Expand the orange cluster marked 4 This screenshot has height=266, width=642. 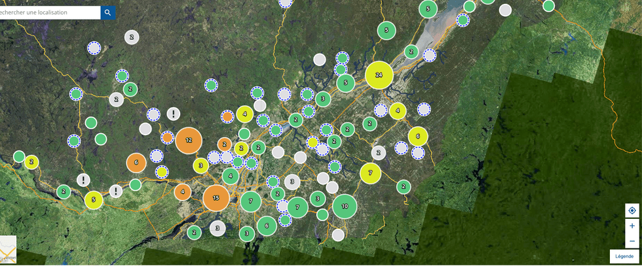click(183, 192)
